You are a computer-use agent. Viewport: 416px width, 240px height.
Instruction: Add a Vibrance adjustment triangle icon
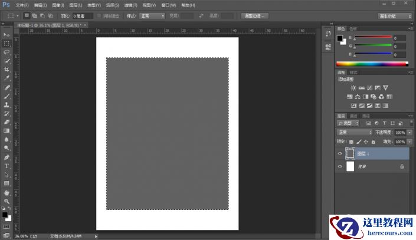(385, 88)
